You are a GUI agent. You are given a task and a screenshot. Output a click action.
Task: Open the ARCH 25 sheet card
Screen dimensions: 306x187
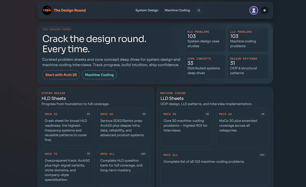pos(68,127)
